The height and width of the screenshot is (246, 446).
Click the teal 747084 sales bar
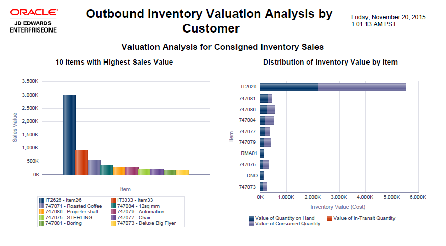click(107, 170)
